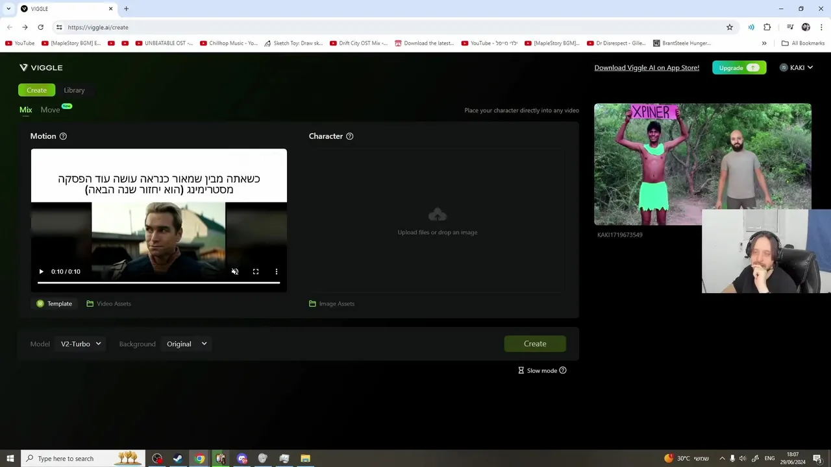Open the notifications center

(x=817, y=459)
